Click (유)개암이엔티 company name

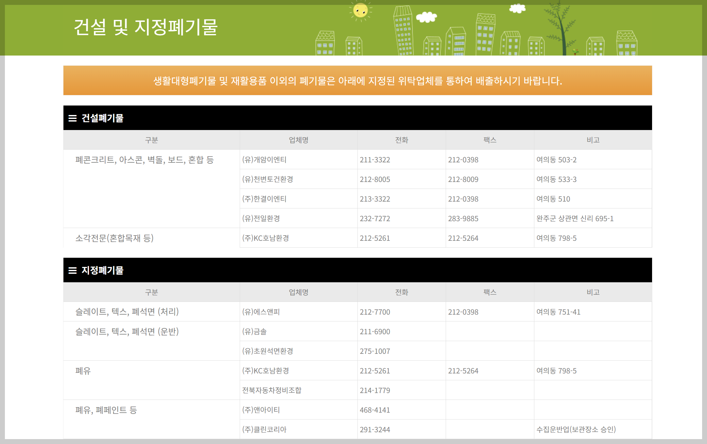pos(264,160)
